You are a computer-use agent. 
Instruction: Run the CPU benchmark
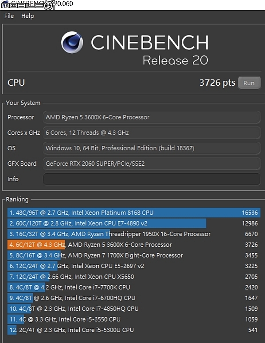[x=249, y=83]
